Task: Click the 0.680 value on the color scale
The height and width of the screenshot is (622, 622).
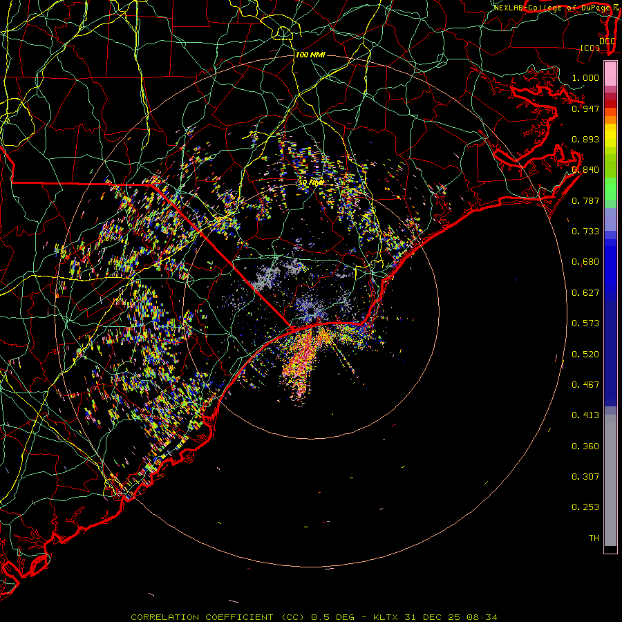Action: tap(585, 262)
